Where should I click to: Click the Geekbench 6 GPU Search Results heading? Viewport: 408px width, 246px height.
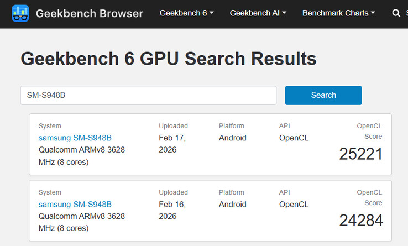pyautogui.click(x=169, y=59)
